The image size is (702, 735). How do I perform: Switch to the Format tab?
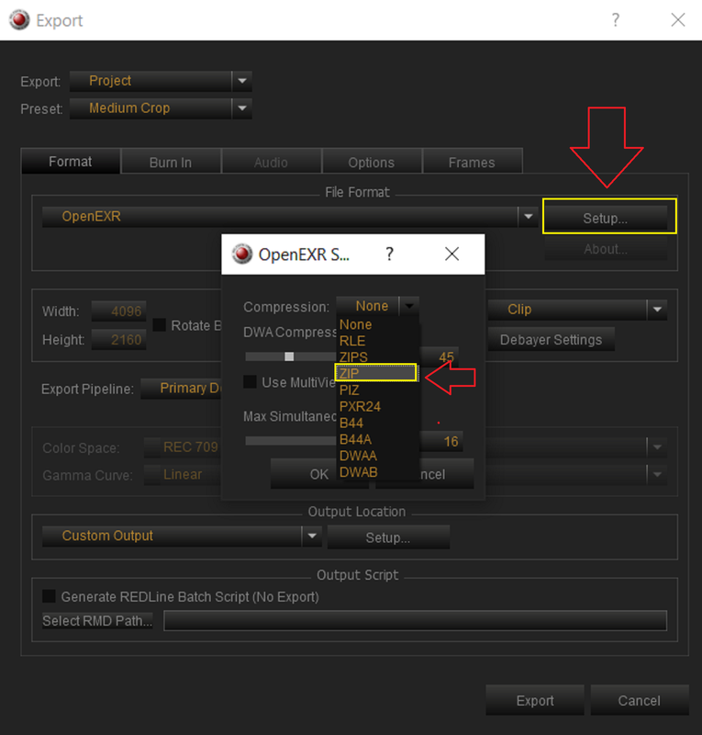pos(71,162)
